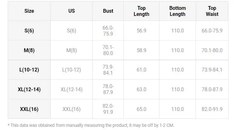The height and width of the screenshot is (130, 234).
Task: Click the bust value 78.0-87.9
Action: pos(108,89)
